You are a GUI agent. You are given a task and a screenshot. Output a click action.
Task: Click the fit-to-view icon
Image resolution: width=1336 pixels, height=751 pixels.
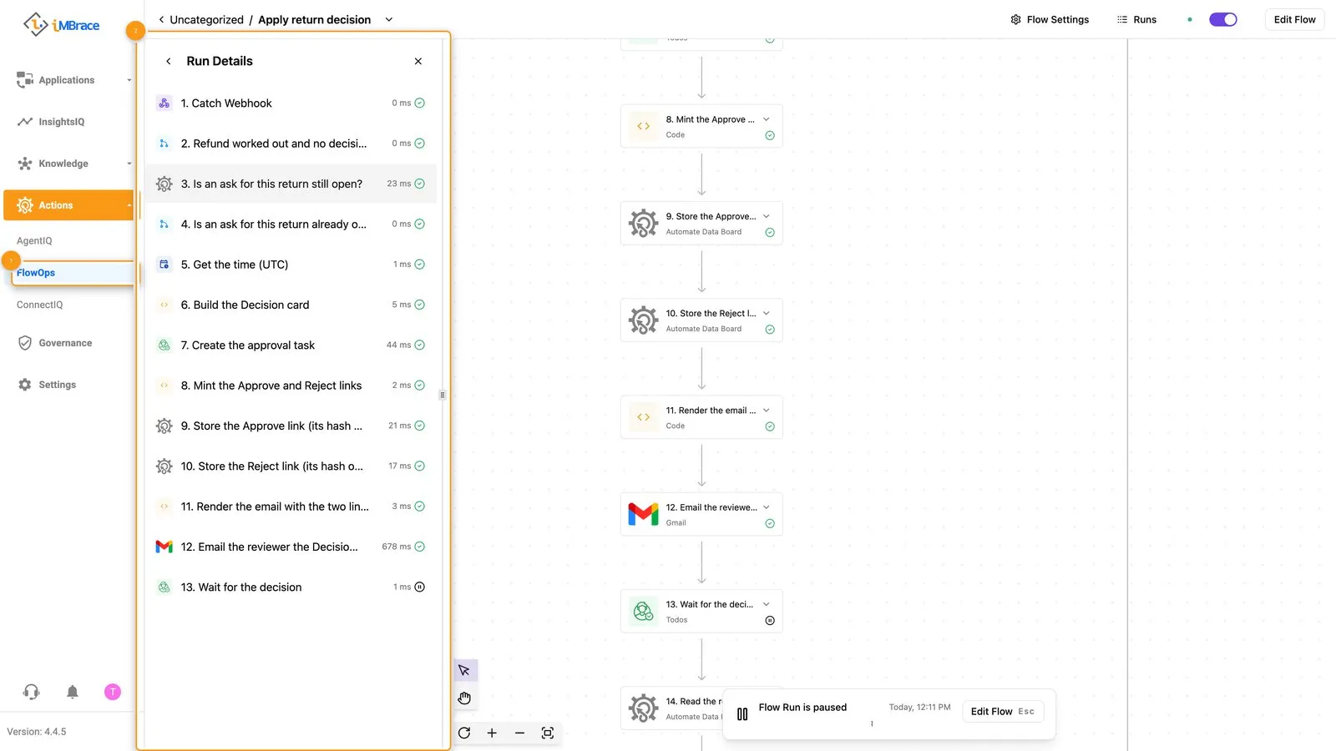[548, 733]
